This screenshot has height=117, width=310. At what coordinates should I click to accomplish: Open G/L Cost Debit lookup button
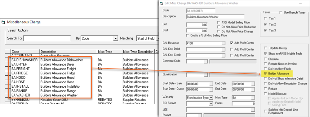pyautogui.click(x=223, y=49)
